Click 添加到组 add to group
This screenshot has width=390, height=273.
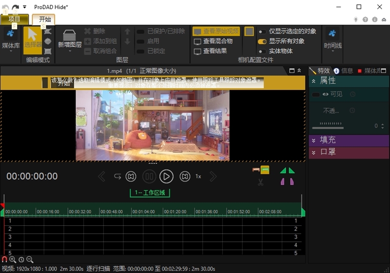(x=100, y=41)
